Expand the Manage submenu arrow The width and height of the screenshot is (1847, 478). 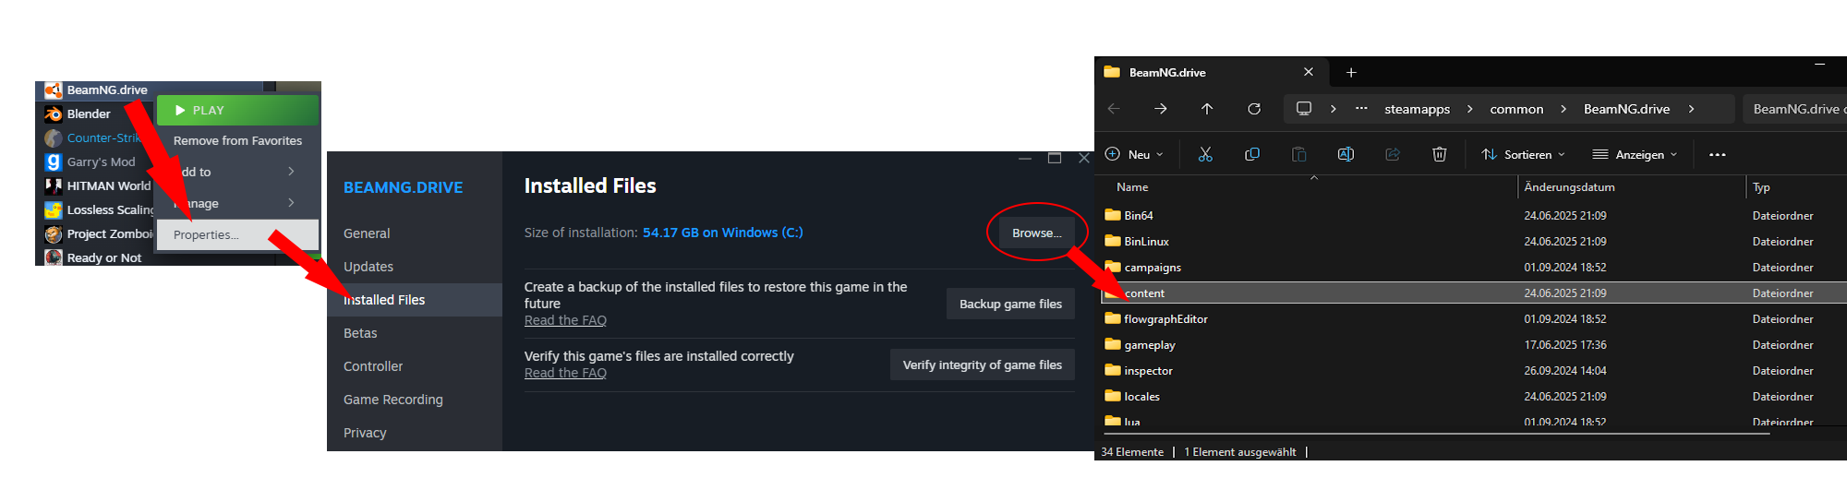(291, 203)
